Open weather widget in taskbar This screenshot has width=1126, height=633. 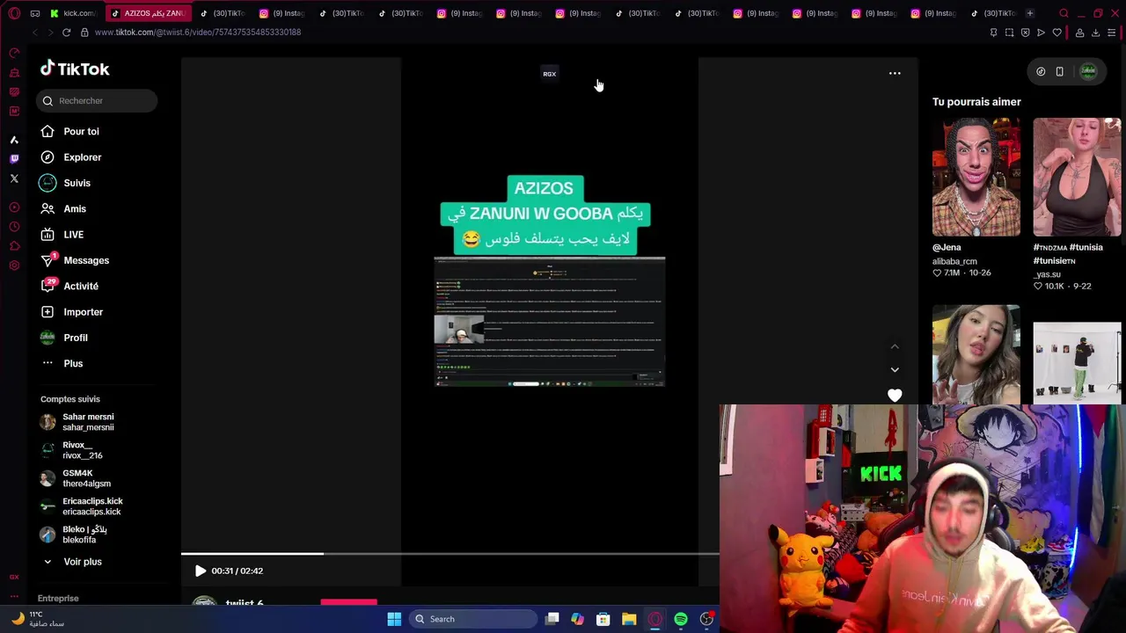click(x=36, y=619)
